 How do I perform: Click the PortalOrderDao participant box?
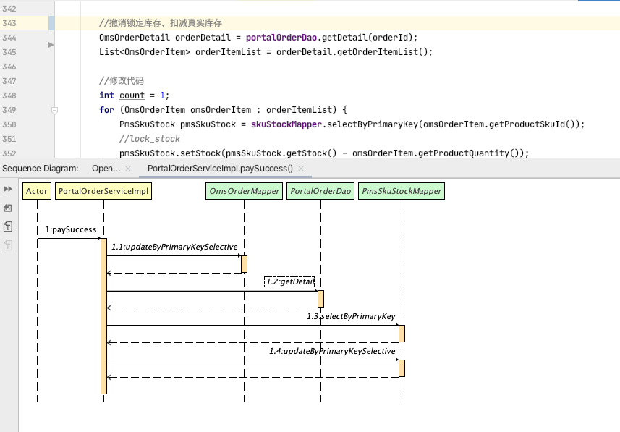pyautogui.click(x=320, y=191)
